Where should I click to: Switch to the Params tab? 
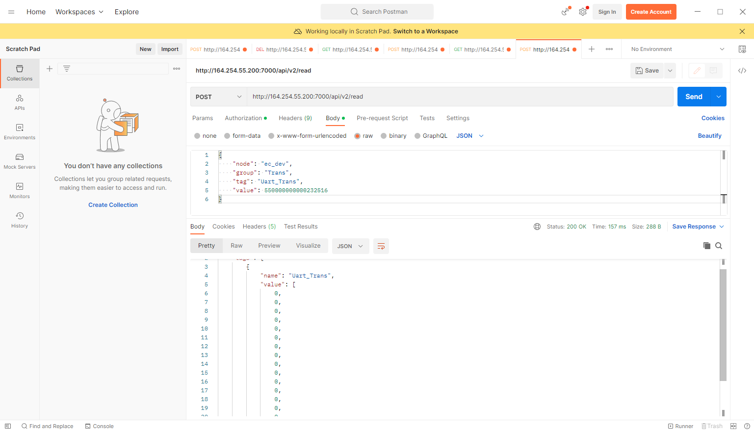pyautogui.click(x=203, y=118)
